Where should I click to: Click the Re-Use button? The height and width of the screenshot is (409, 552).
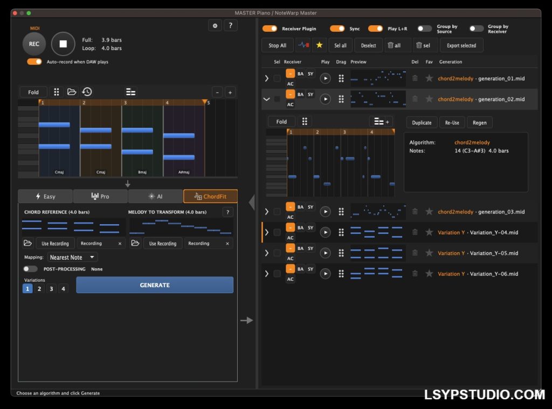pyautogui.click(x=452, y=122)
